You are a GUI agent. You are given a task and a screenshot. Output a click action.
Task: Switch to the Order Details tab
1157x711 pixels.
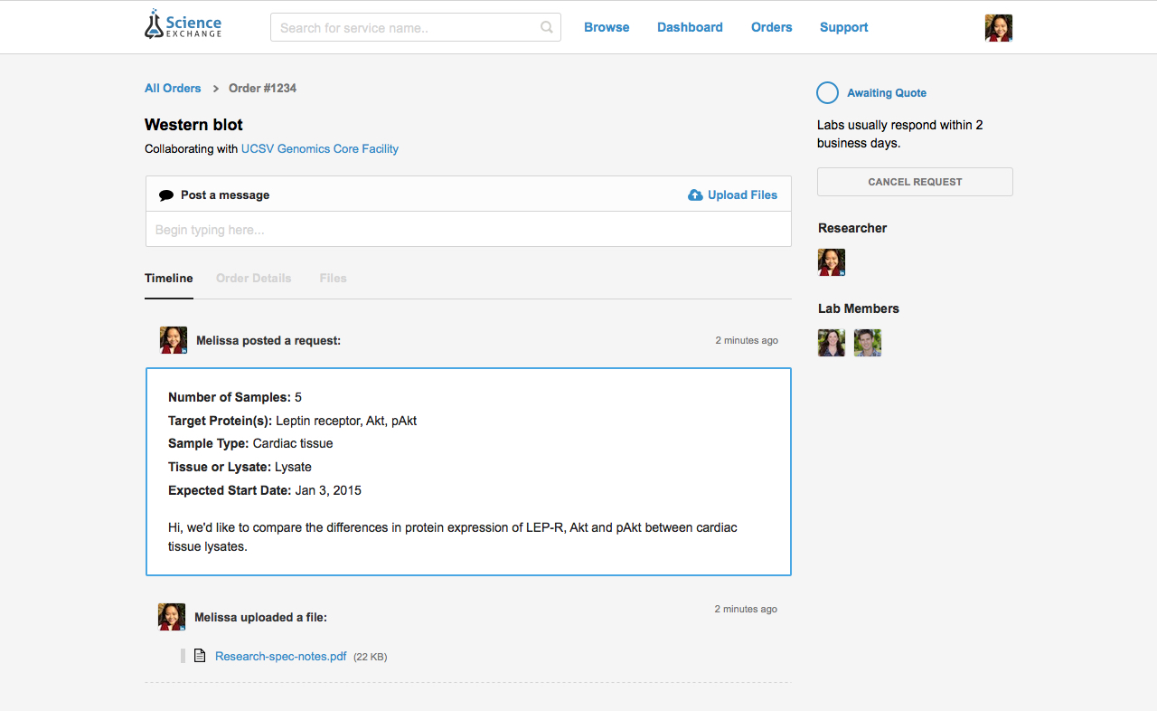pyautogui.click(x=253, y=278)
